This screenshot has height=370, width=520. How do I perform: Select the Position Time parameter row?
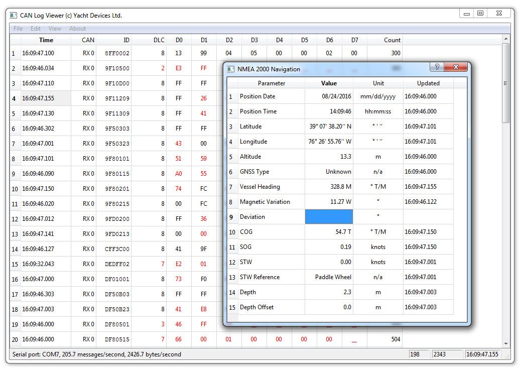point(271,111)
